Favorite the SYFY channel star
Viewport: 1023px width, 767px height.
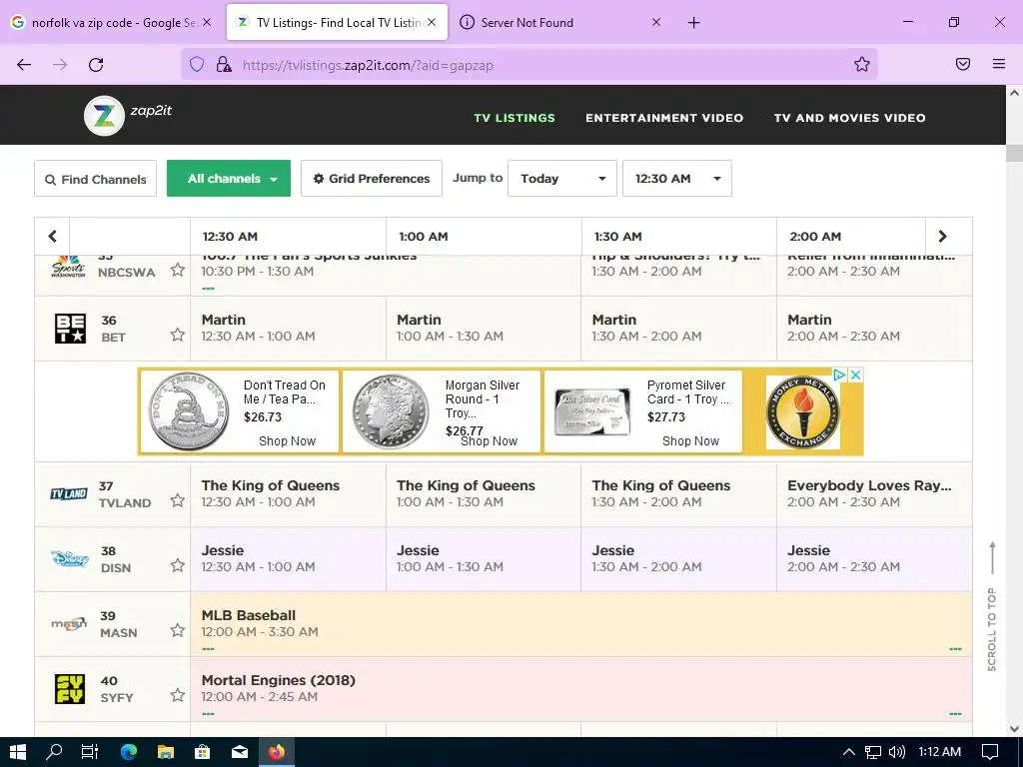coord(178,695)
